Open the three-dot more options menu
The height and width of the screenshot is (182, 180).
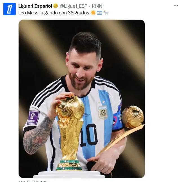(x=176, y=6)
